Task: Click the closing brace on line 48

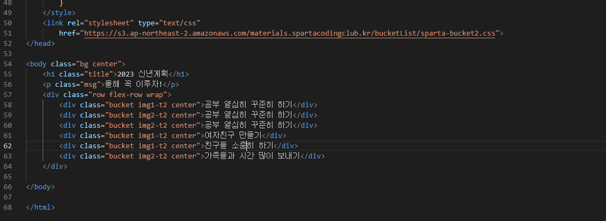Action: [x=62, y=3]
